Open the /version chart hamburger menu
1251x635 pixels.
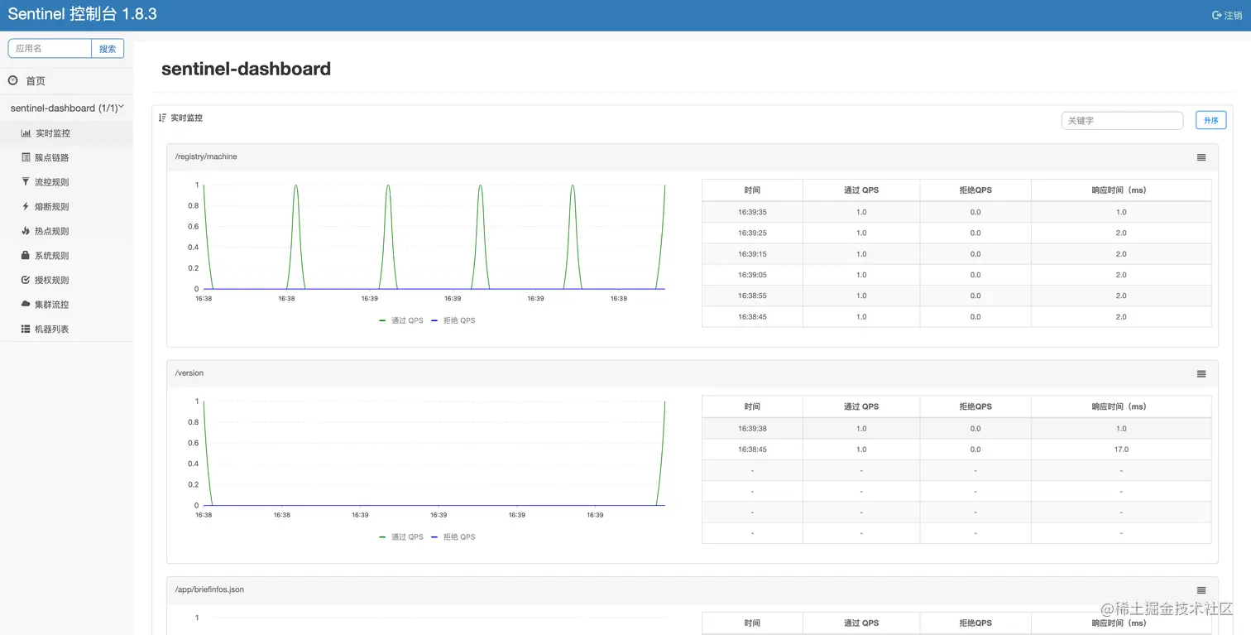pos(1201,374)
